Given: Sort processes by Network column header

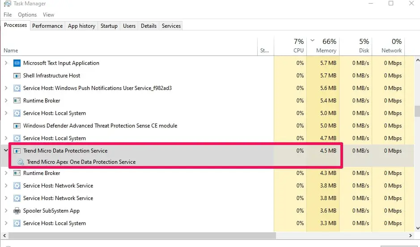Looking at the screenshot, I should (388, 47).
